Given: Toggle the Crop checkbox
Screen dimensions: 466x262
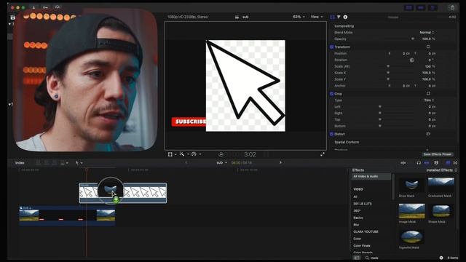Looking at the screenshot, I should tap(332, 94).
